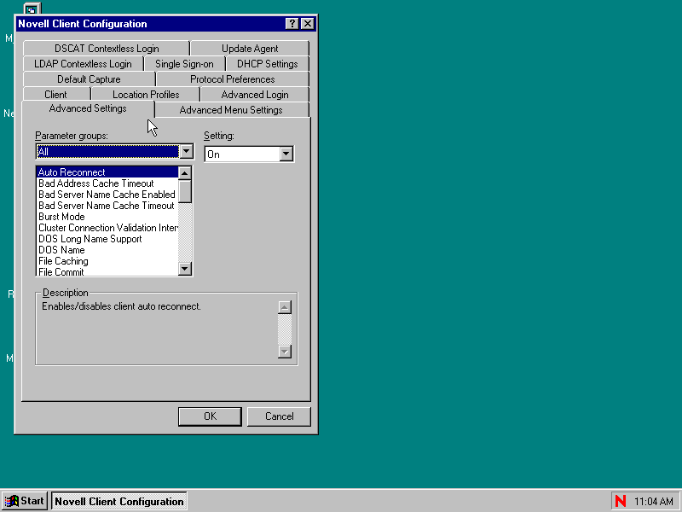Click the parameter list scroll-up arrow
This screenshot has height=512, width=682.
(x=185, y=173)
